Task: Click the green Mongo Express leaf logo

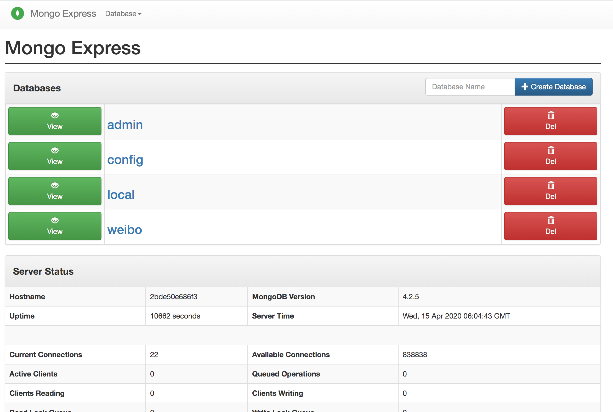Action: click(17, 13)
